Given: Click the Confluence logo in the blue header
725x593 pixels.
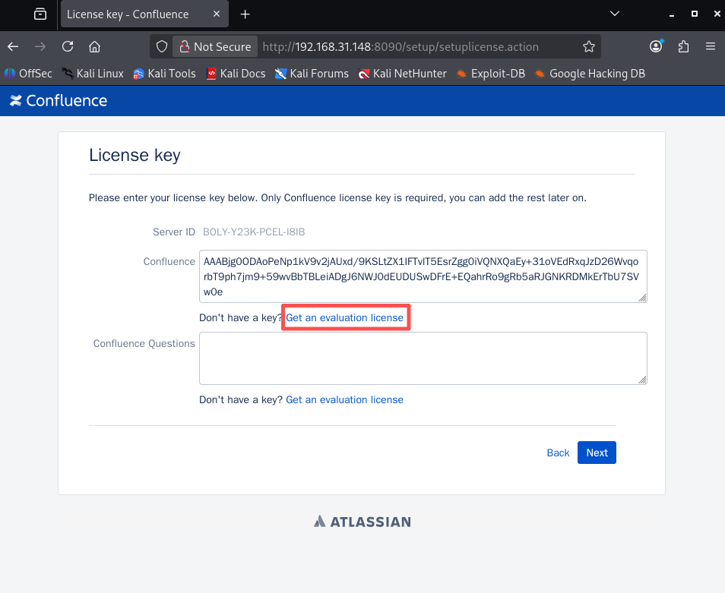Looking at the screenshot, I should pyautogui.click(x=58, y=100).
